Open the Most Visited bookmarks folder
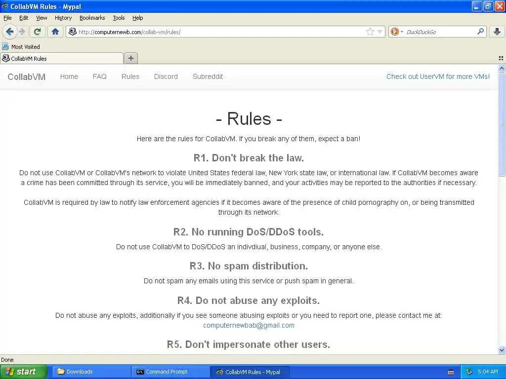 pyautogui.click(x=21, y=47)
